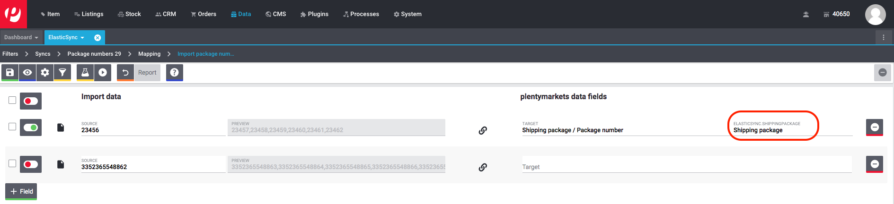
Task: Expand the Dashboard tab dropdown
Action: (36, 38)
